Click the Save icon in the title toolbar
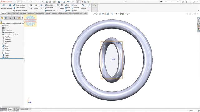 coord(59,2)
